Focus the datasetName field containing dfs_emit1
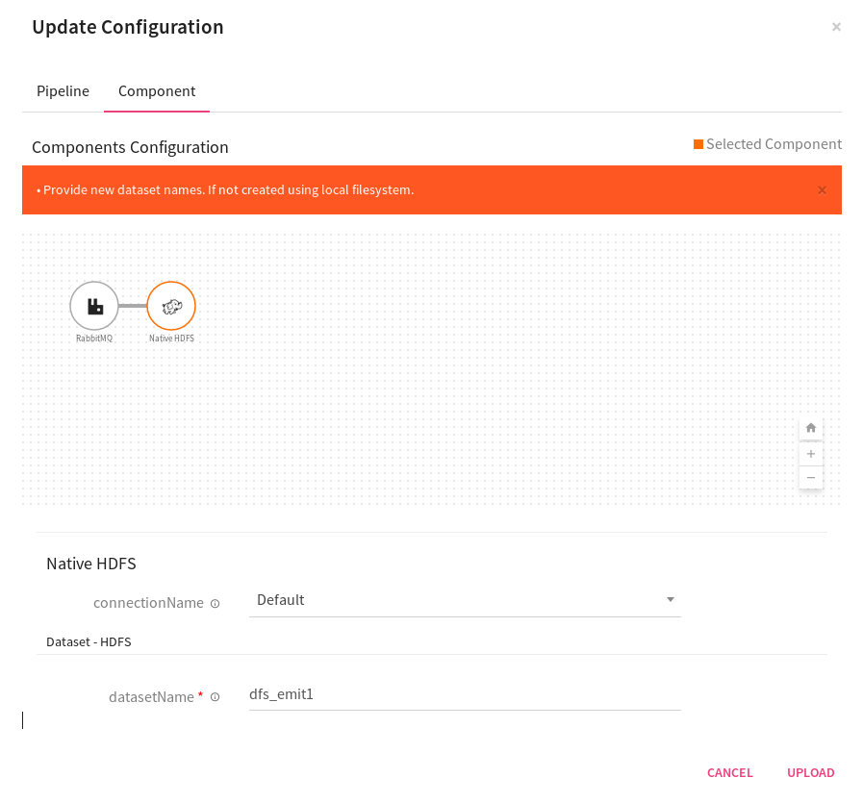The height and width of the screenshot is (803, 863). point(464,693)
